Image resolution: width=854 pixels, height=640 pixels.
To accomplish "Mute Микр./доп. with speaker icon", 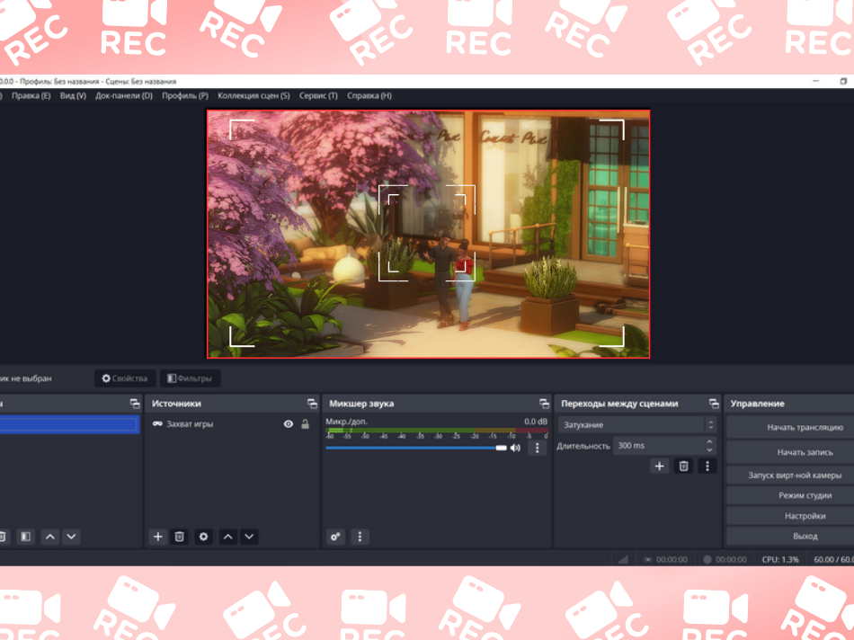I will pyautogui.click(x=516, y=448).
